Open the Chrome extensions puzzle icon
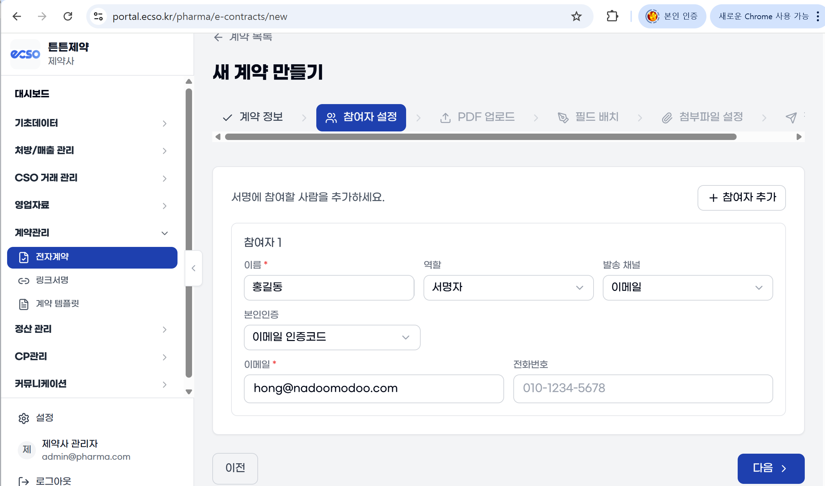The height and width of the screenshot is (486, 825). coord(612,16)
